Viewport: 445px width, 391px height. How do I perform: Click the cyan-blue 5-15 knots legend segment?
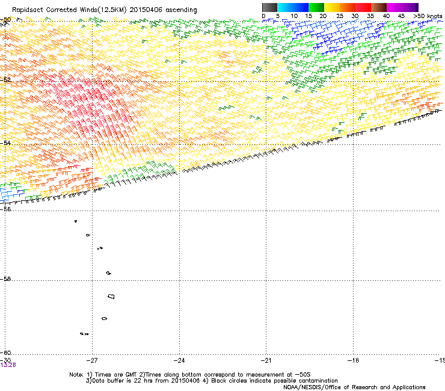(x=293, y=7)
